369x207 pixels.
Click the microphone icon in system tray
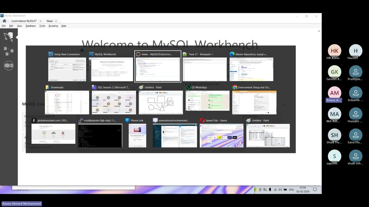tap(270, 190)
